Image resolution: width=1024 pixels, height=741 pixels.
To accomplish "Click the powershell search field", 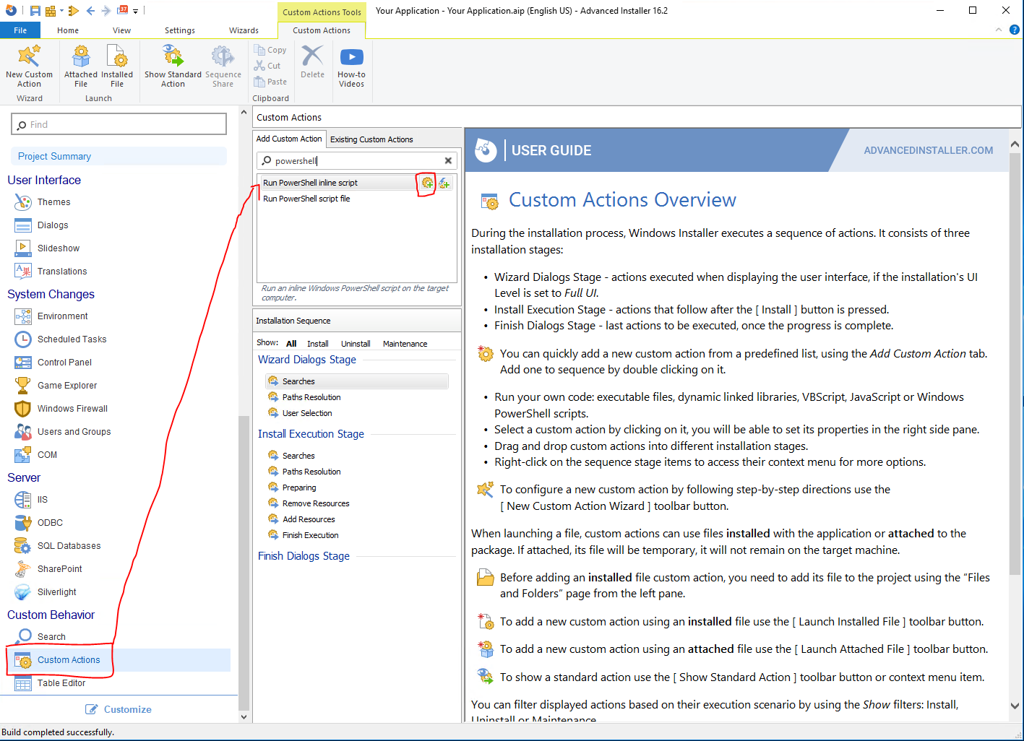I will click(x=357, y=161).
